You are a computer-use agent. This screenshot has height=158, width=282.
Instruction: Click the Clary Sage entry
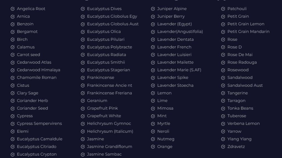point(25,93)
